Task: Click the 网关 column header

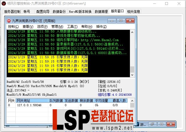Action: 11,101
